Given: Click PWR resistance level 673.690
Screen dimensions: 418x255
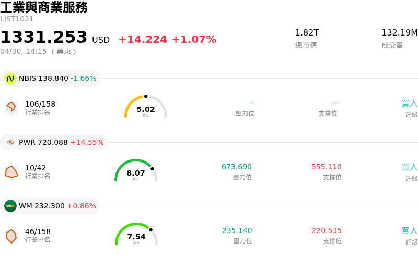Looking at the screenshot, I should click(237, 167).
